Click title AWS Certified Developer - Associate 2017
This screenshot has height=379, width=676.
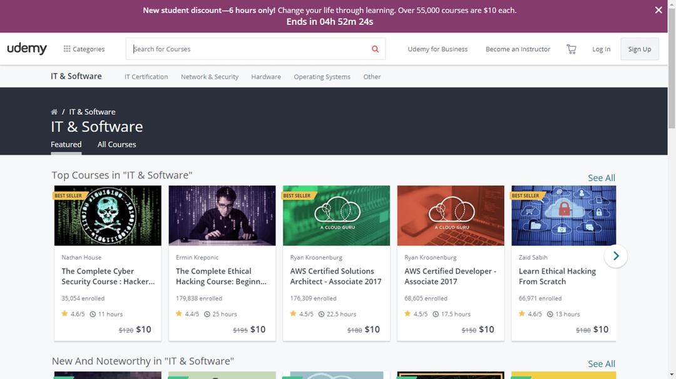point(450,276)
